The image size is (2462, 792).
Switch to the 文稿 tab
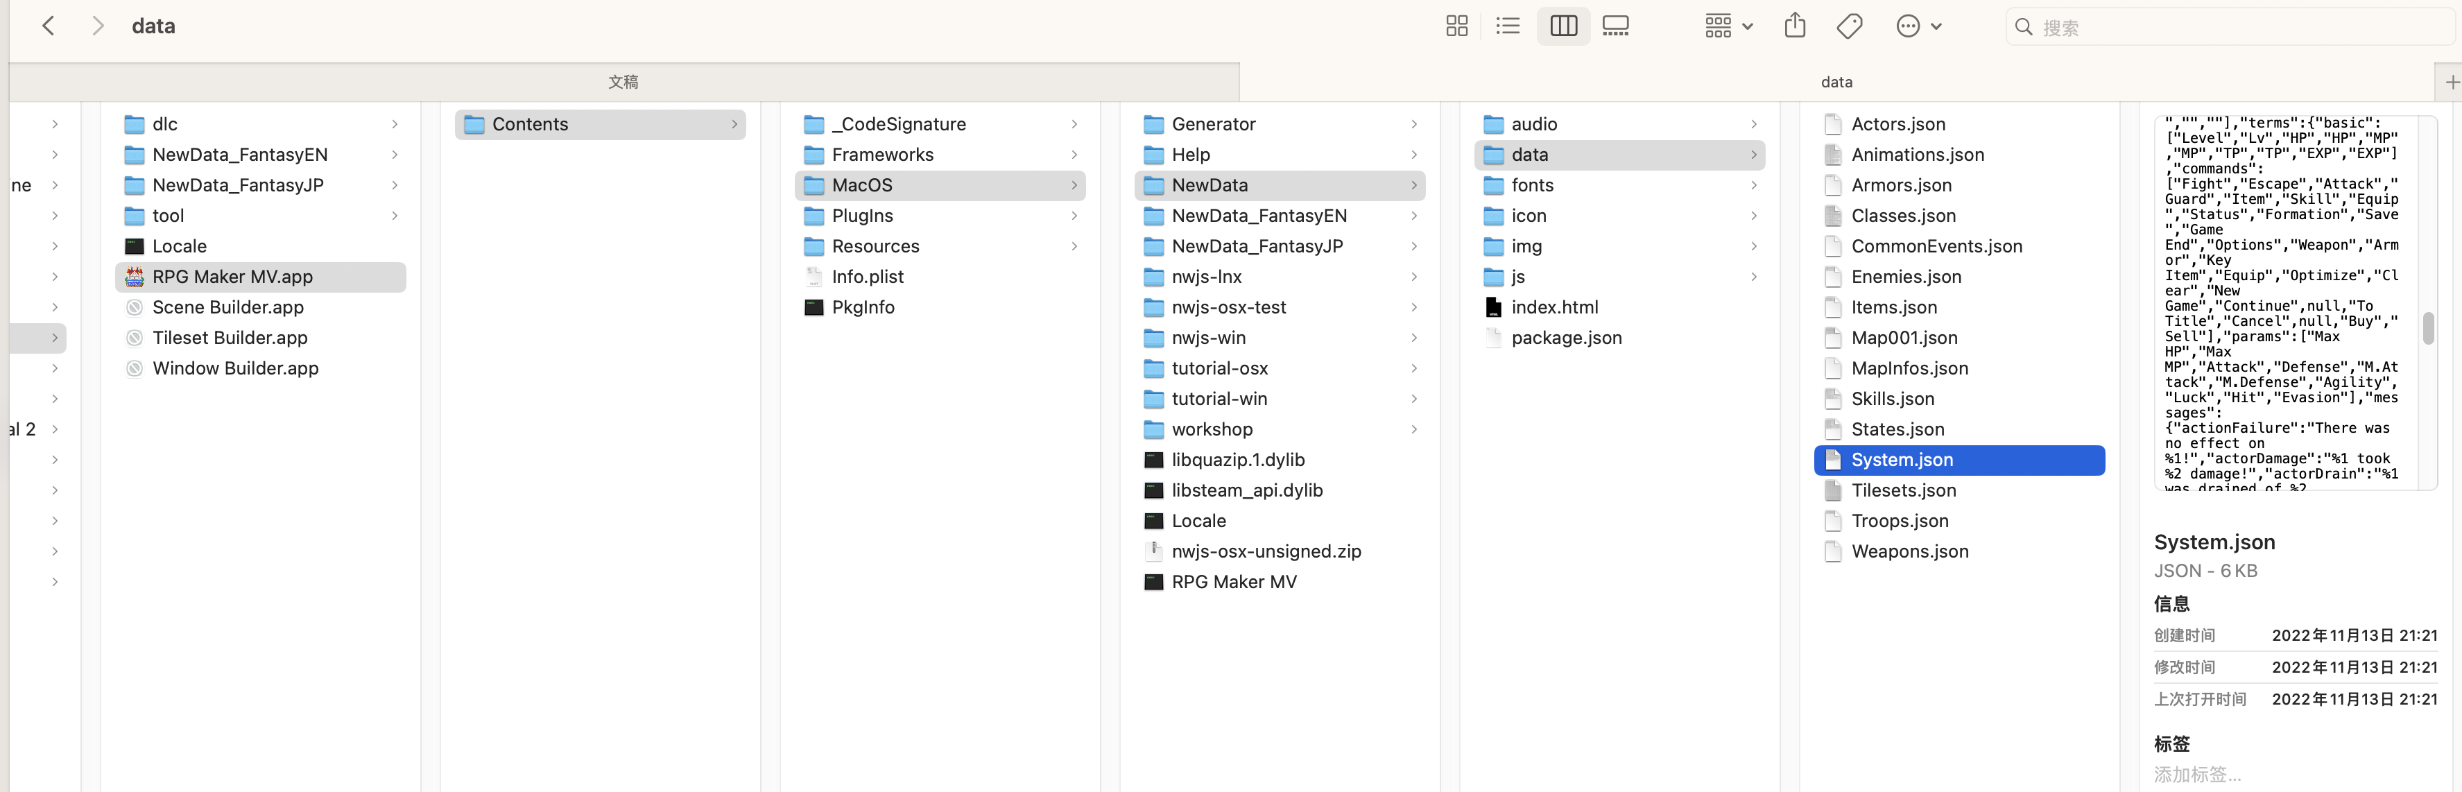pyautogui.click(x=623, y=82)
